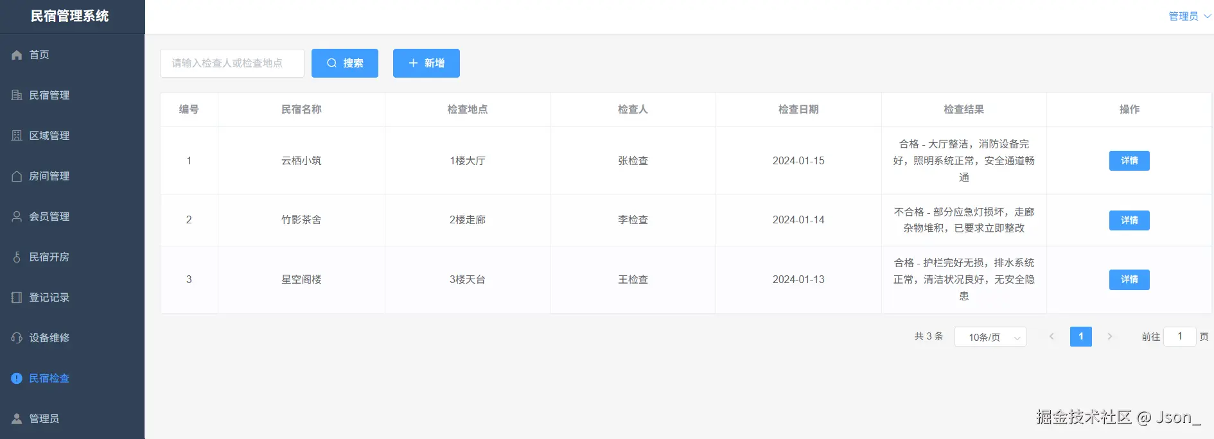Click the 3楼天台 cell
This screenshot has width=1214, height=439.
point(467,279)
